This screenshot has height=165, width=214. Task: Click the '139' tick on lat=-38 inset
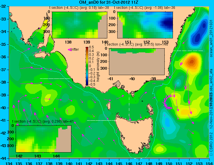pos(86,42)
